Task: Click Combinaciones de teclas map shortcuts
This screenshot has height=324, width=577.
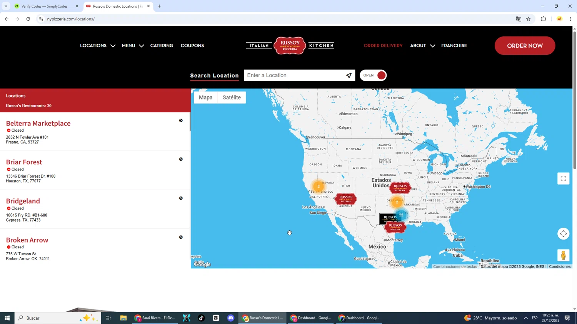Action: coord(455,266)
